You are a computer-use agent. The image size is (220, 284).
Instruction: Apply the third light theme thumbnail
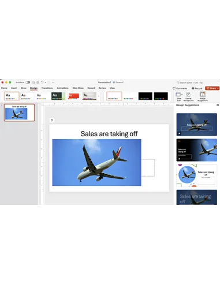click(x=43, y=96)
